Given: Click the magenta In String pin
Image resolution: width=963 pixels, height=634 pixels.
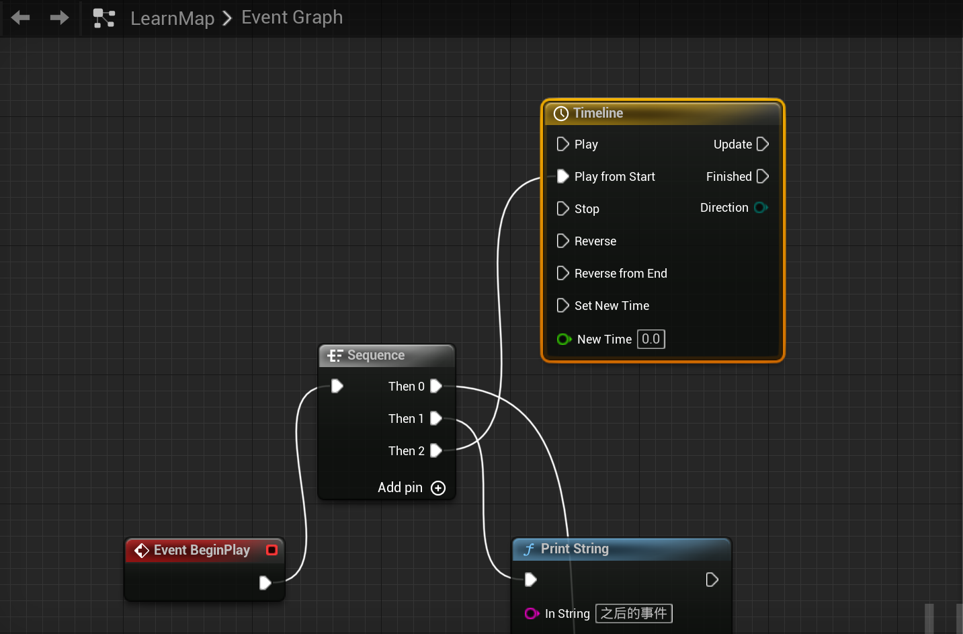Looking at the screenshot, I should (532, 614).
